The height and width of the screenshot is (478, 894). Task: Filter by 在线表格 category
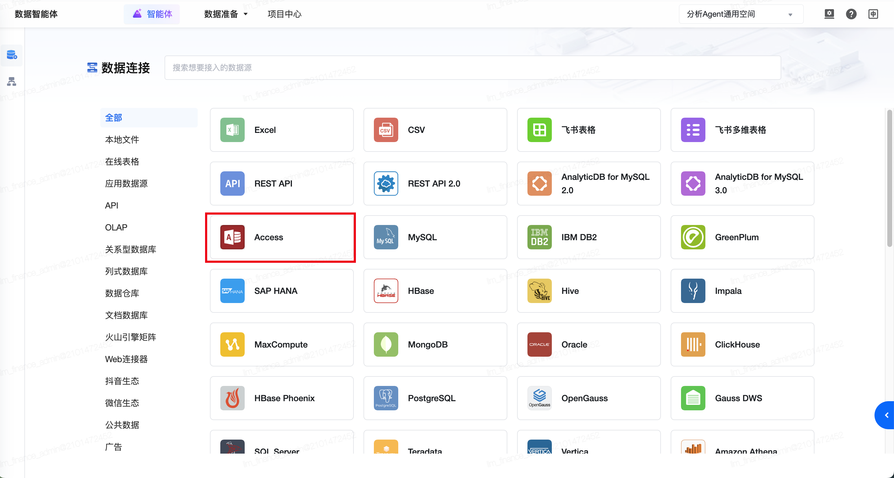click(x=122, y=161)
